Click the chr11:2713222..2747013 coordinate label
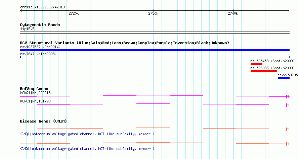This screenshot has width=299, height=159. coord(42,7)
